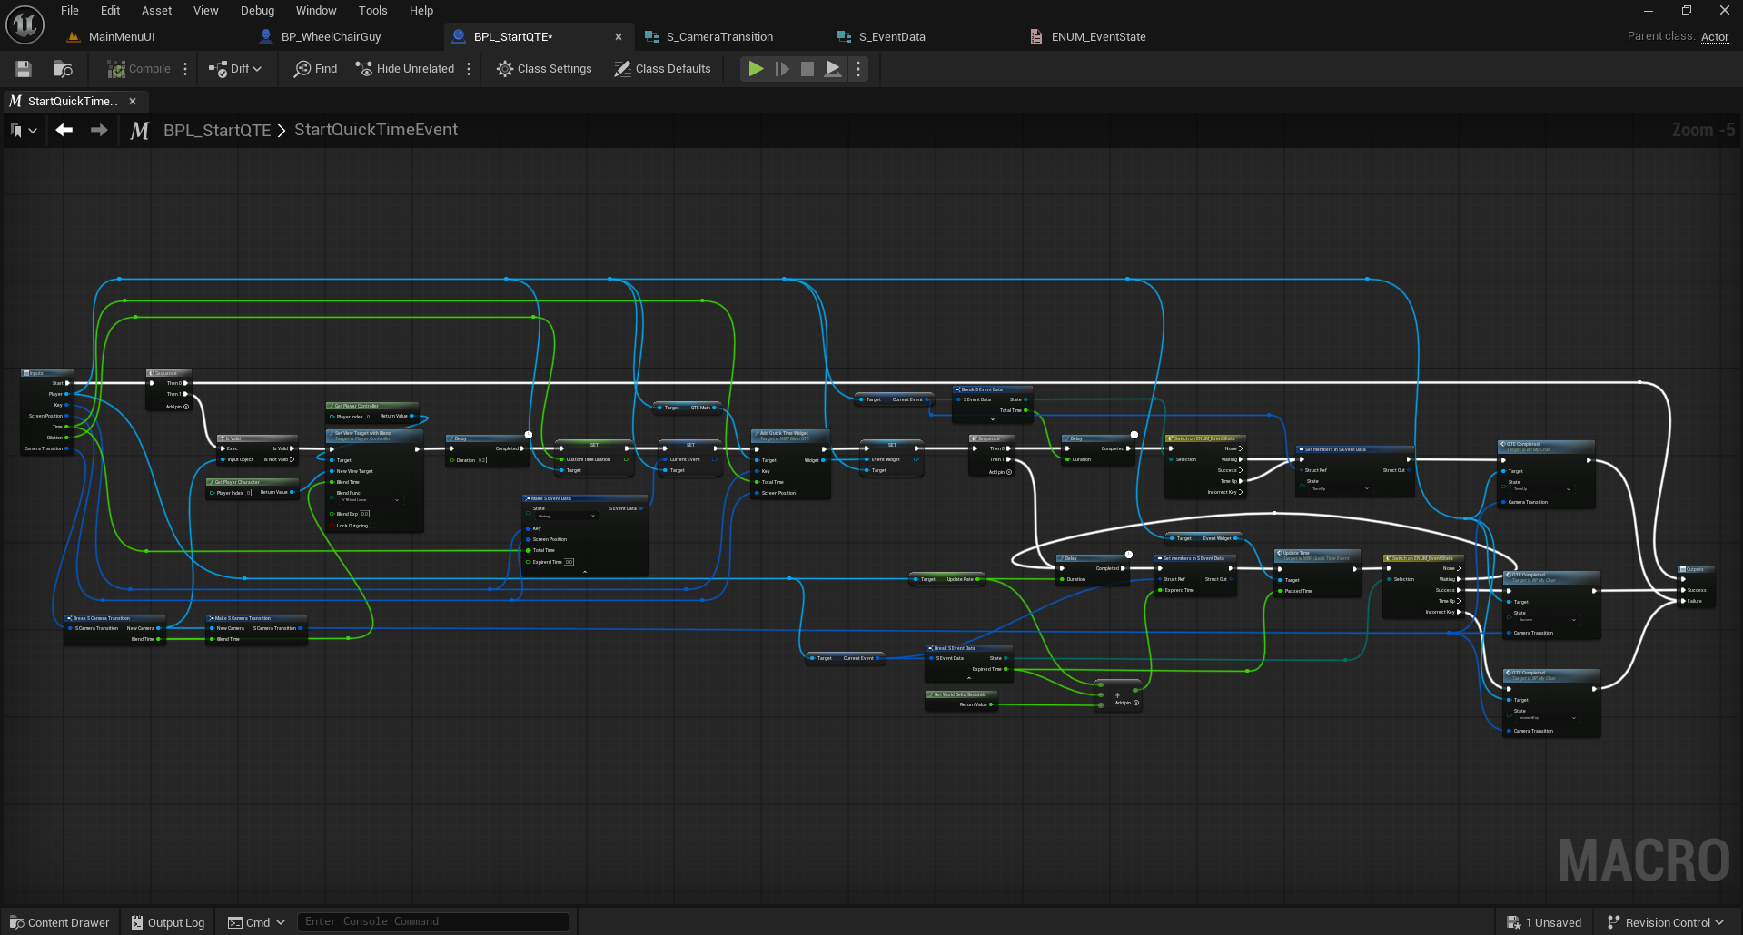Collapse lower Break S Event Data node pins
Viewport: 1743px width, 935px height.
969,678
